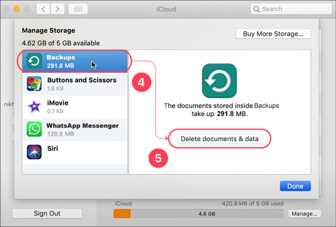Show all preferences grid button
The image size is (336, 227).
coord(78,9)
